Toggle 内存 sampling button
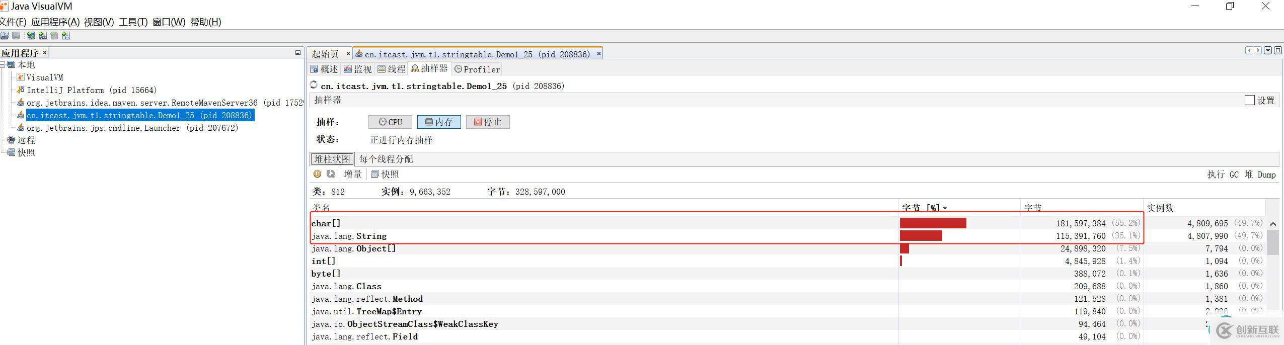The height and width of the screenshot is (345, 1284). (x=439, y=122)
